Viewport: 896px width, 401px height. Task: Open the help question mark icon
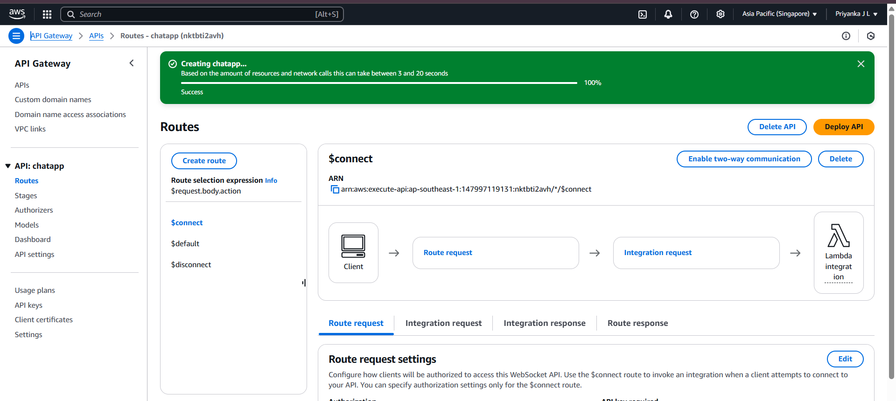694,14
